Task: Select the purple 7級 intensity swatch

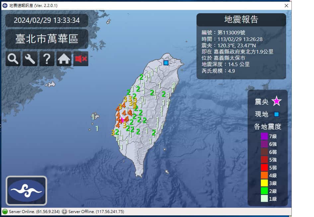Action: pyautogui.click(x=264, y=136)
